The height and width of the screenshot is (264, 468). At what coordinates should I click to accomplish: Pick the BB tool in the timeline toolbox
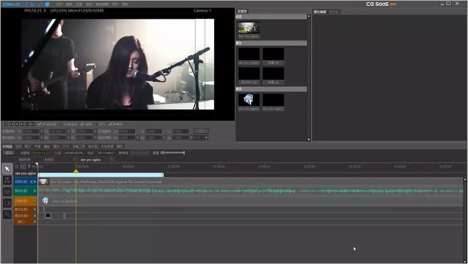7,192
